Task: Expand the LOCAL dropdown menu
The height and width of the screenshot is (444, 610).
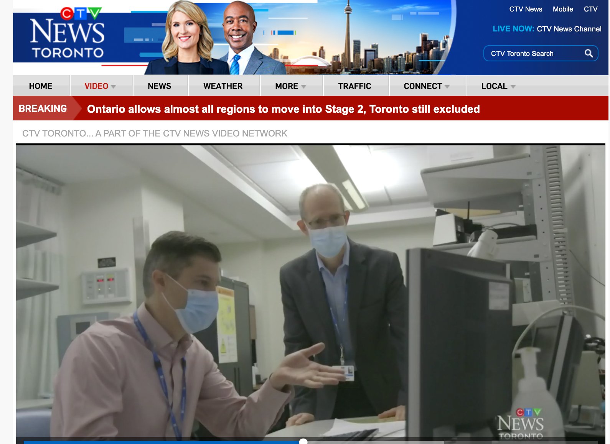Action: coord(498,86)
